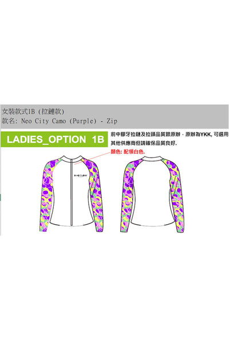Select the front view white body panel

(x=71, y=193)
